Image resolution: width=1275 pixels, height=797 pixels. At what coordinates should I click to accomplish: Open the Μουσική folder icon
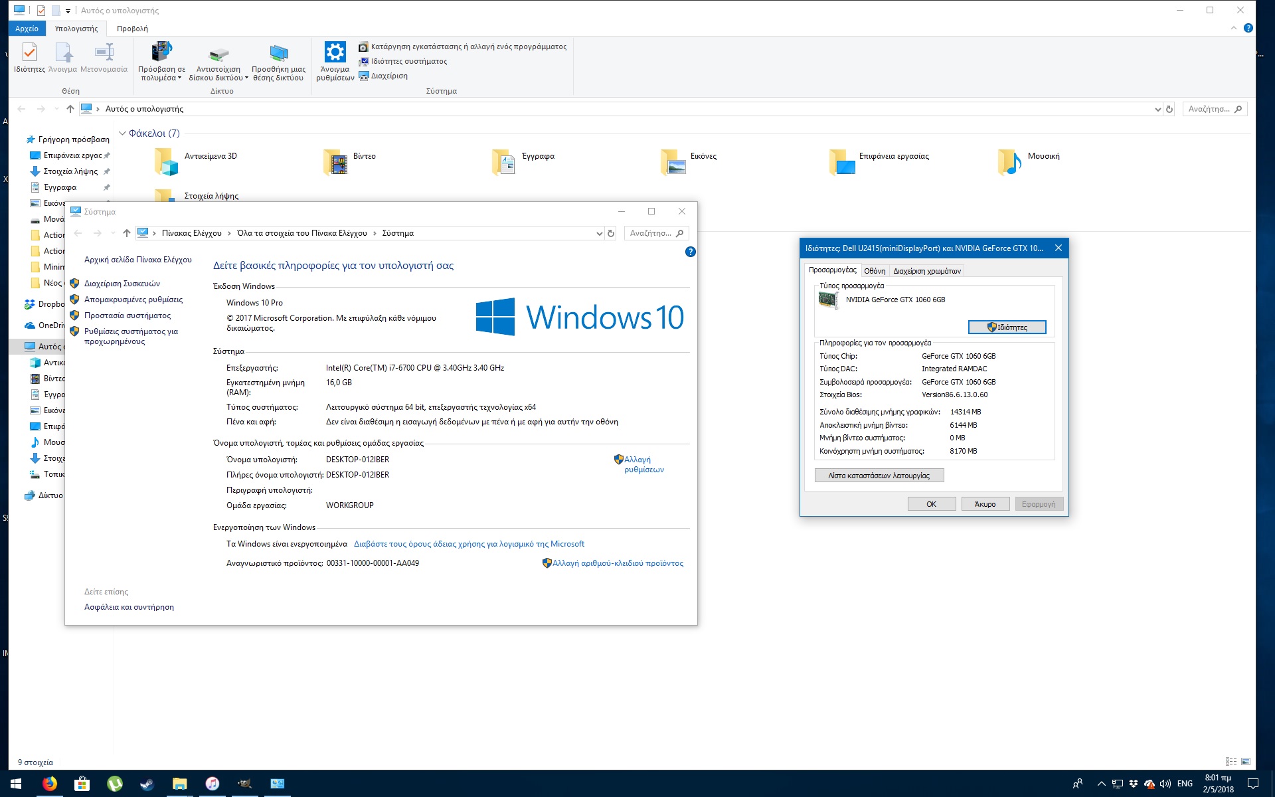1010,161
